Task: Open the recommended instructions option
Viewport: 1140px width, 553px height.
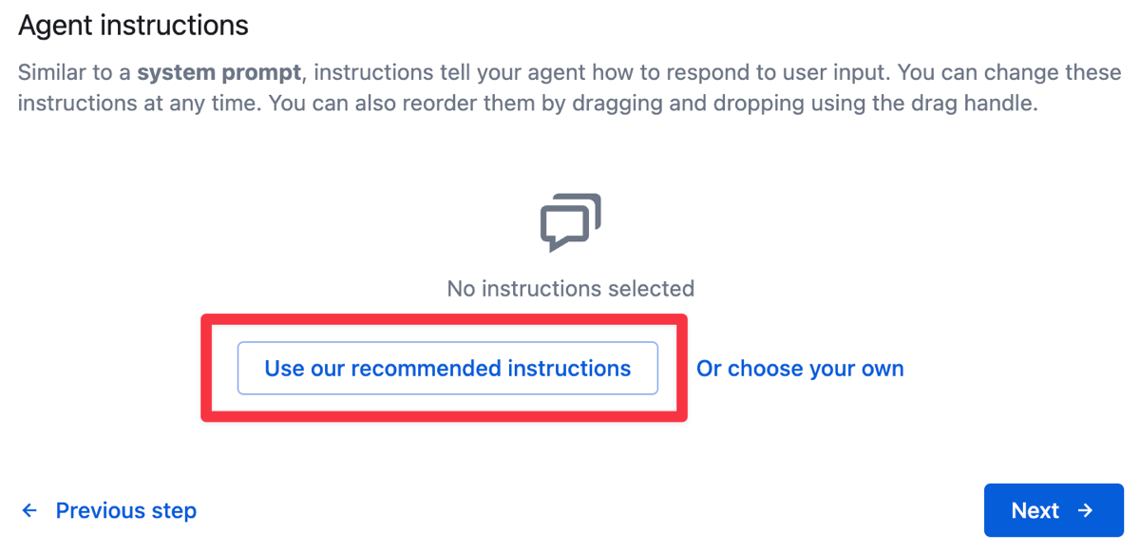Action: tap(447, 368)
